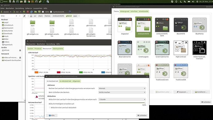Eject the XPS-64 device
Screen dimensions: 213x120
click(x=20, y=50)
